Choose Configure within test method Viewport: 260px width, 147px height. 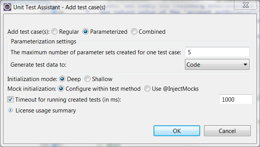coord(61,89)
